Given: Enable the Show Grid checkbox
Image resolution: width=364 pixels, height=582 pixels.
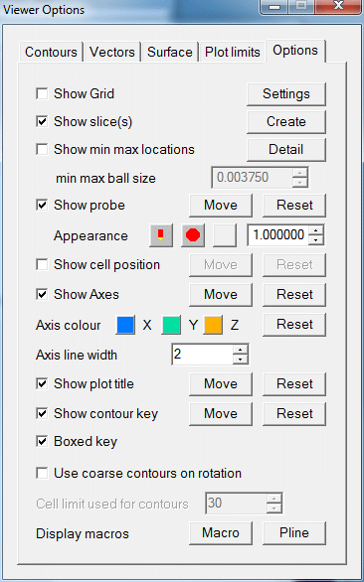Looking at the screenshot, I should [x=42, y=93].
